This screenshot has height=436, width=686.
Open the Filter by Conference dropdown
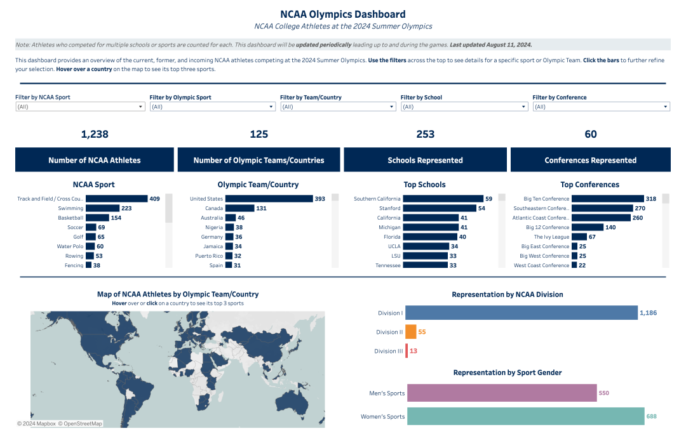[x=601, y=107]
